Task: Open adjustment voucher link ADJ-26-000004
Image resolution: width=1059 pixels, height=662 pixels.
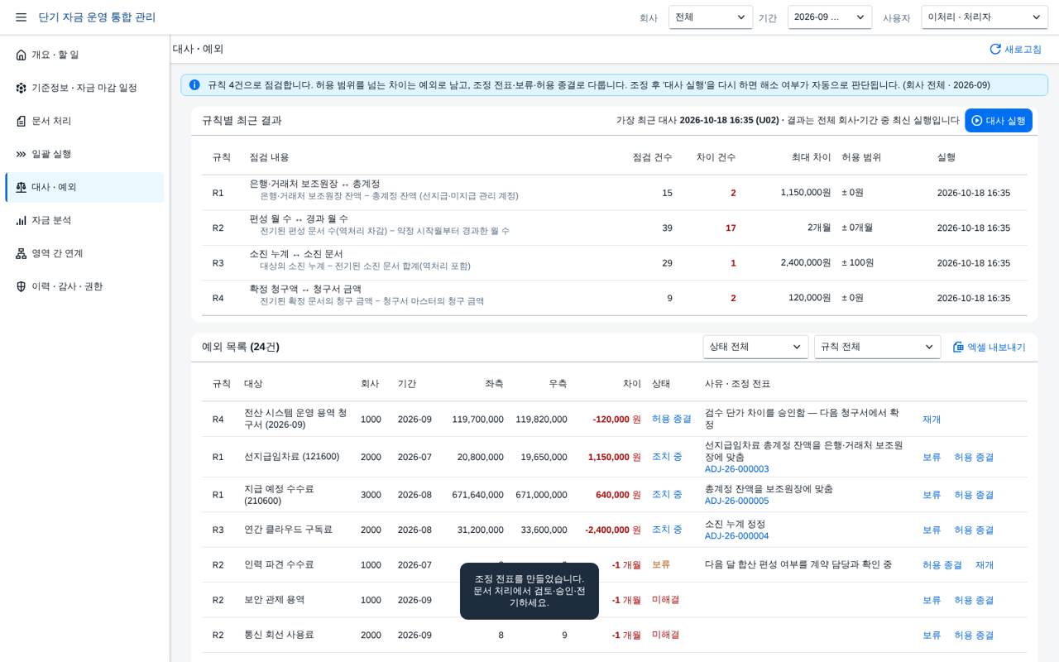Action: click(736, 536)
